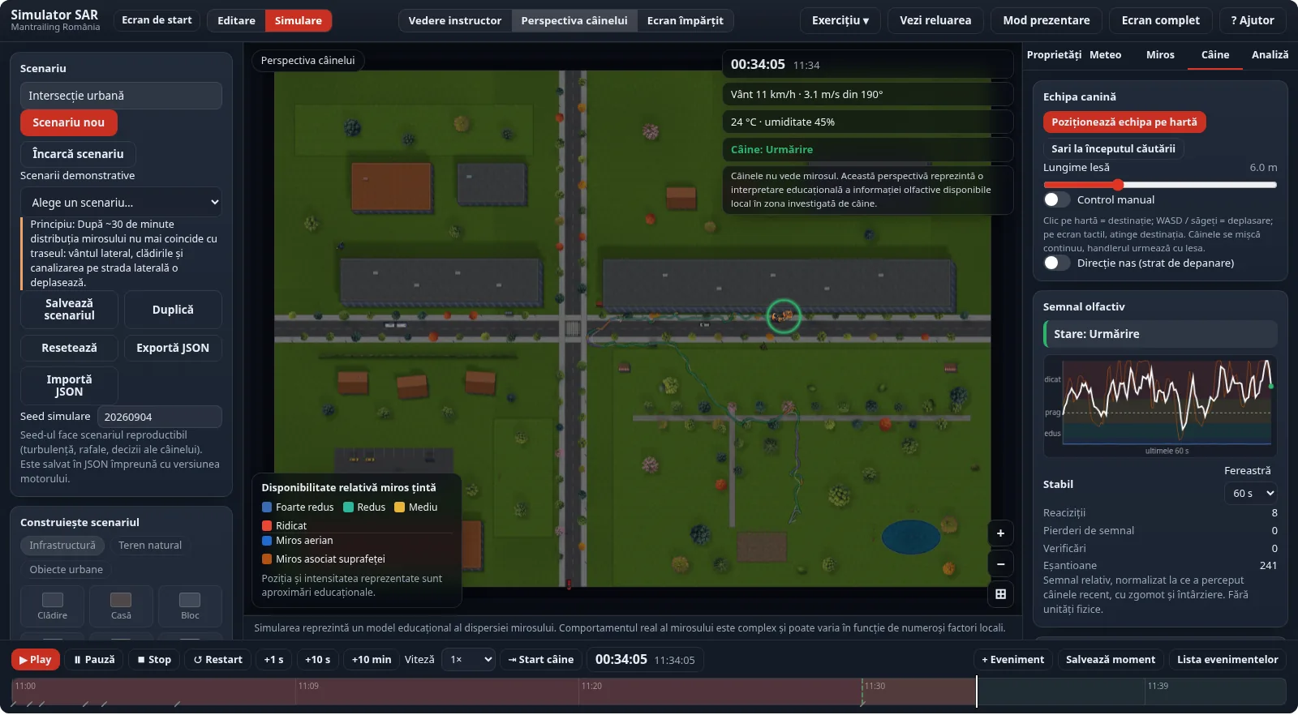Open the Meteo tab
The width and height of the screenshot is (1298, 715).
(1105, 55)
